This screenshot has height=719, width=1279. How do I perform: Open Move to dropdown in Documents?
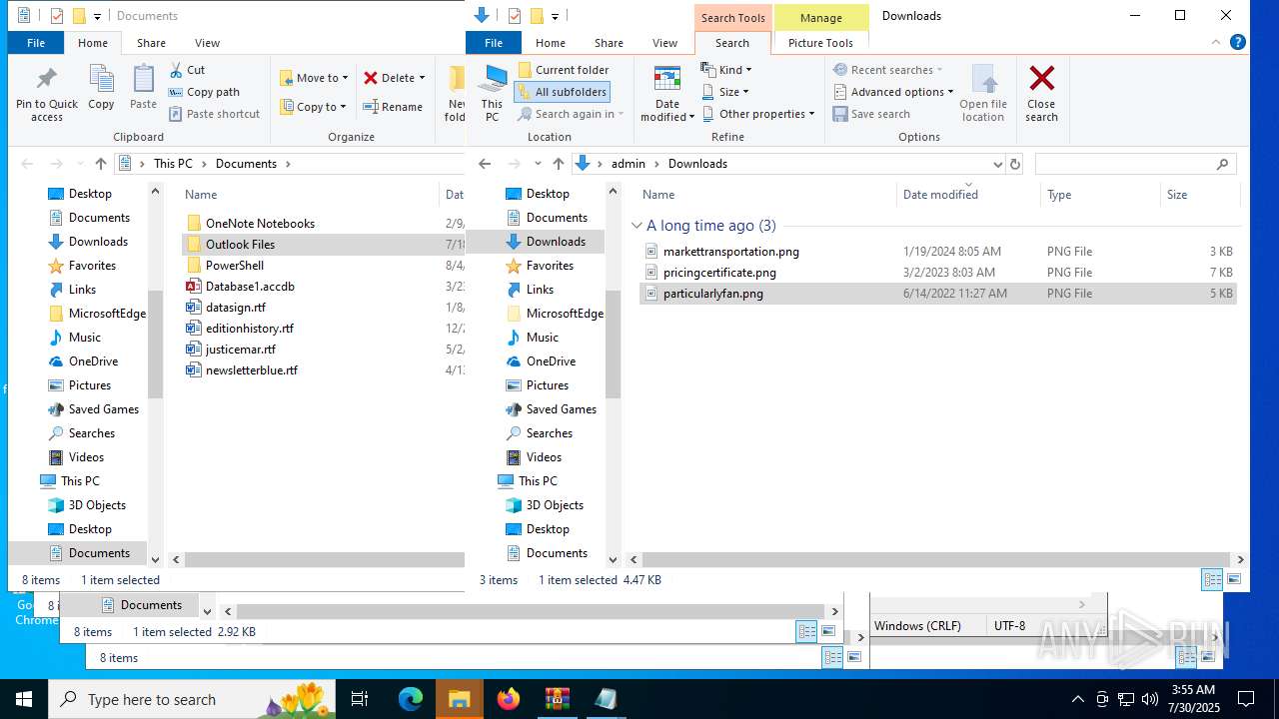pos(314,78)
